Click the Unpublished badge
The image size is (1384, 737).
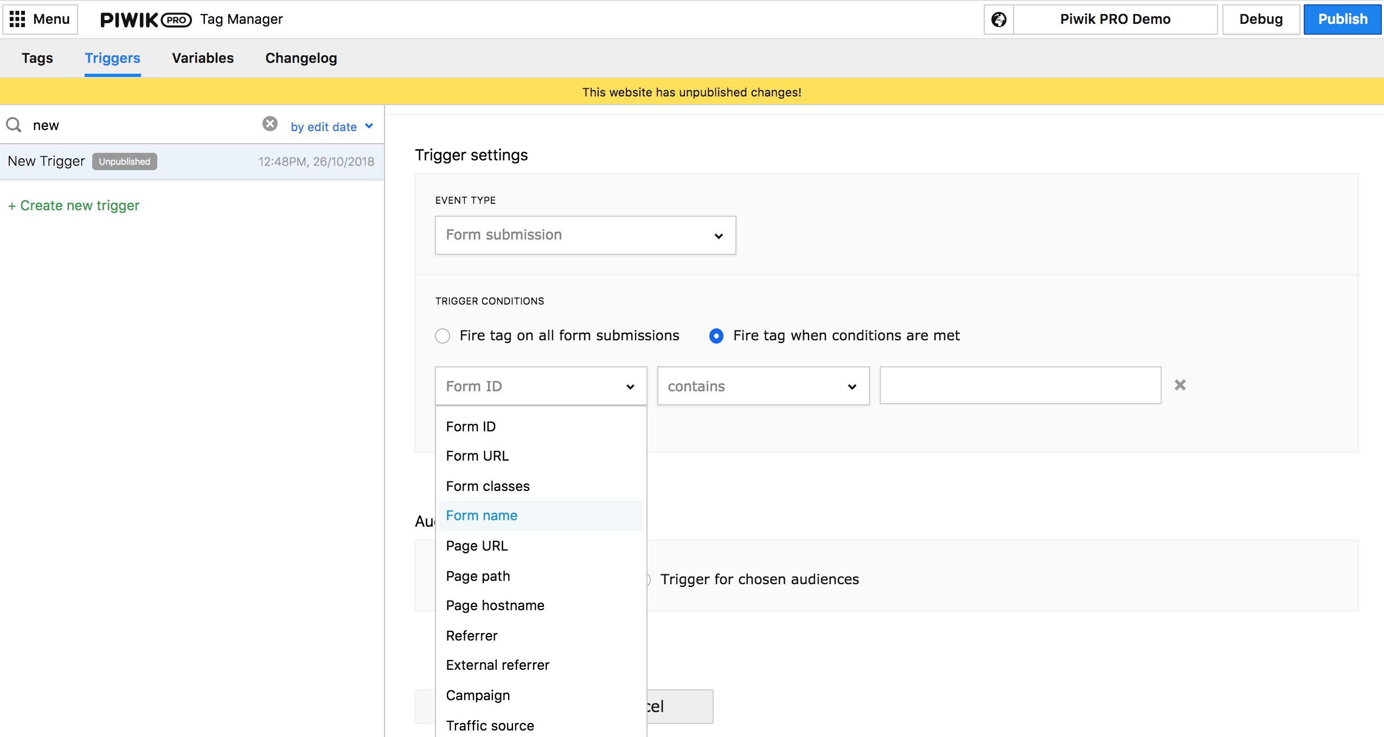point(124,161)
